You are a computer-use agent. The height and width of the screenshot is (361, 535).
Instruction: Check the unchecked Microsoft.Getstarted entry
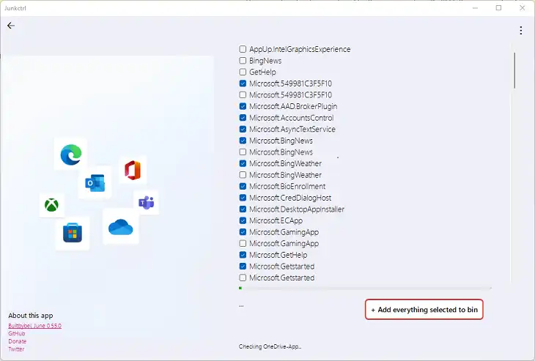coord(243,278)
